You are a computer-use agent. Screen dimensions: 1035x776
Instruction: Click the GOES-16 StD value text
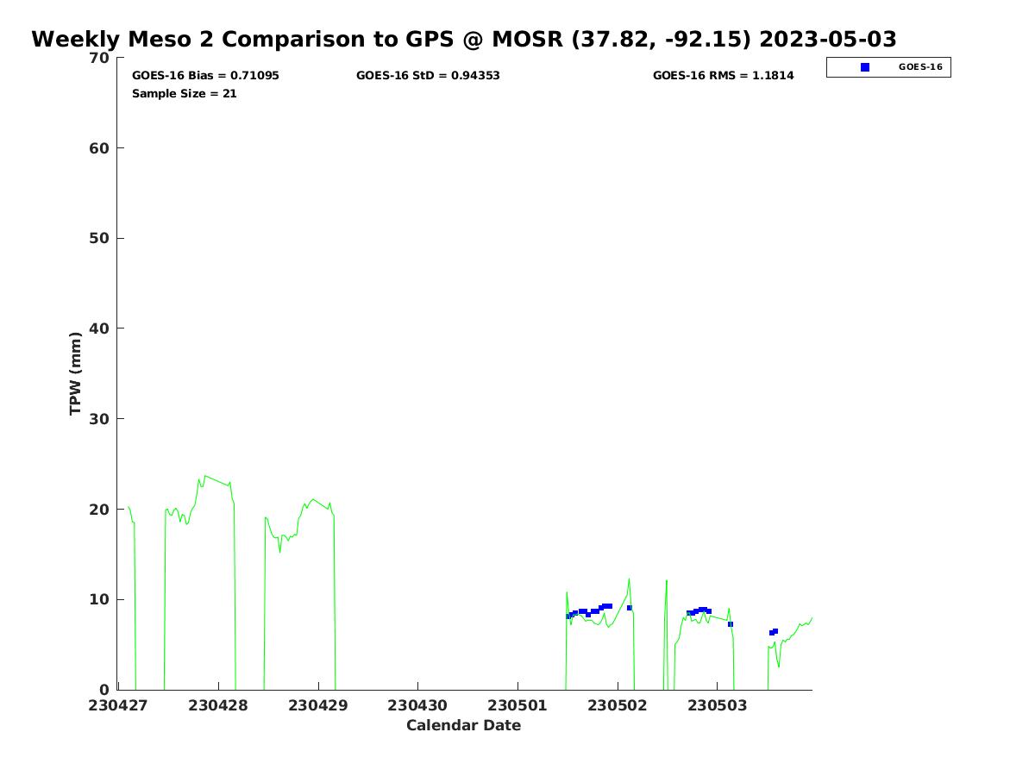pos(428,76)
